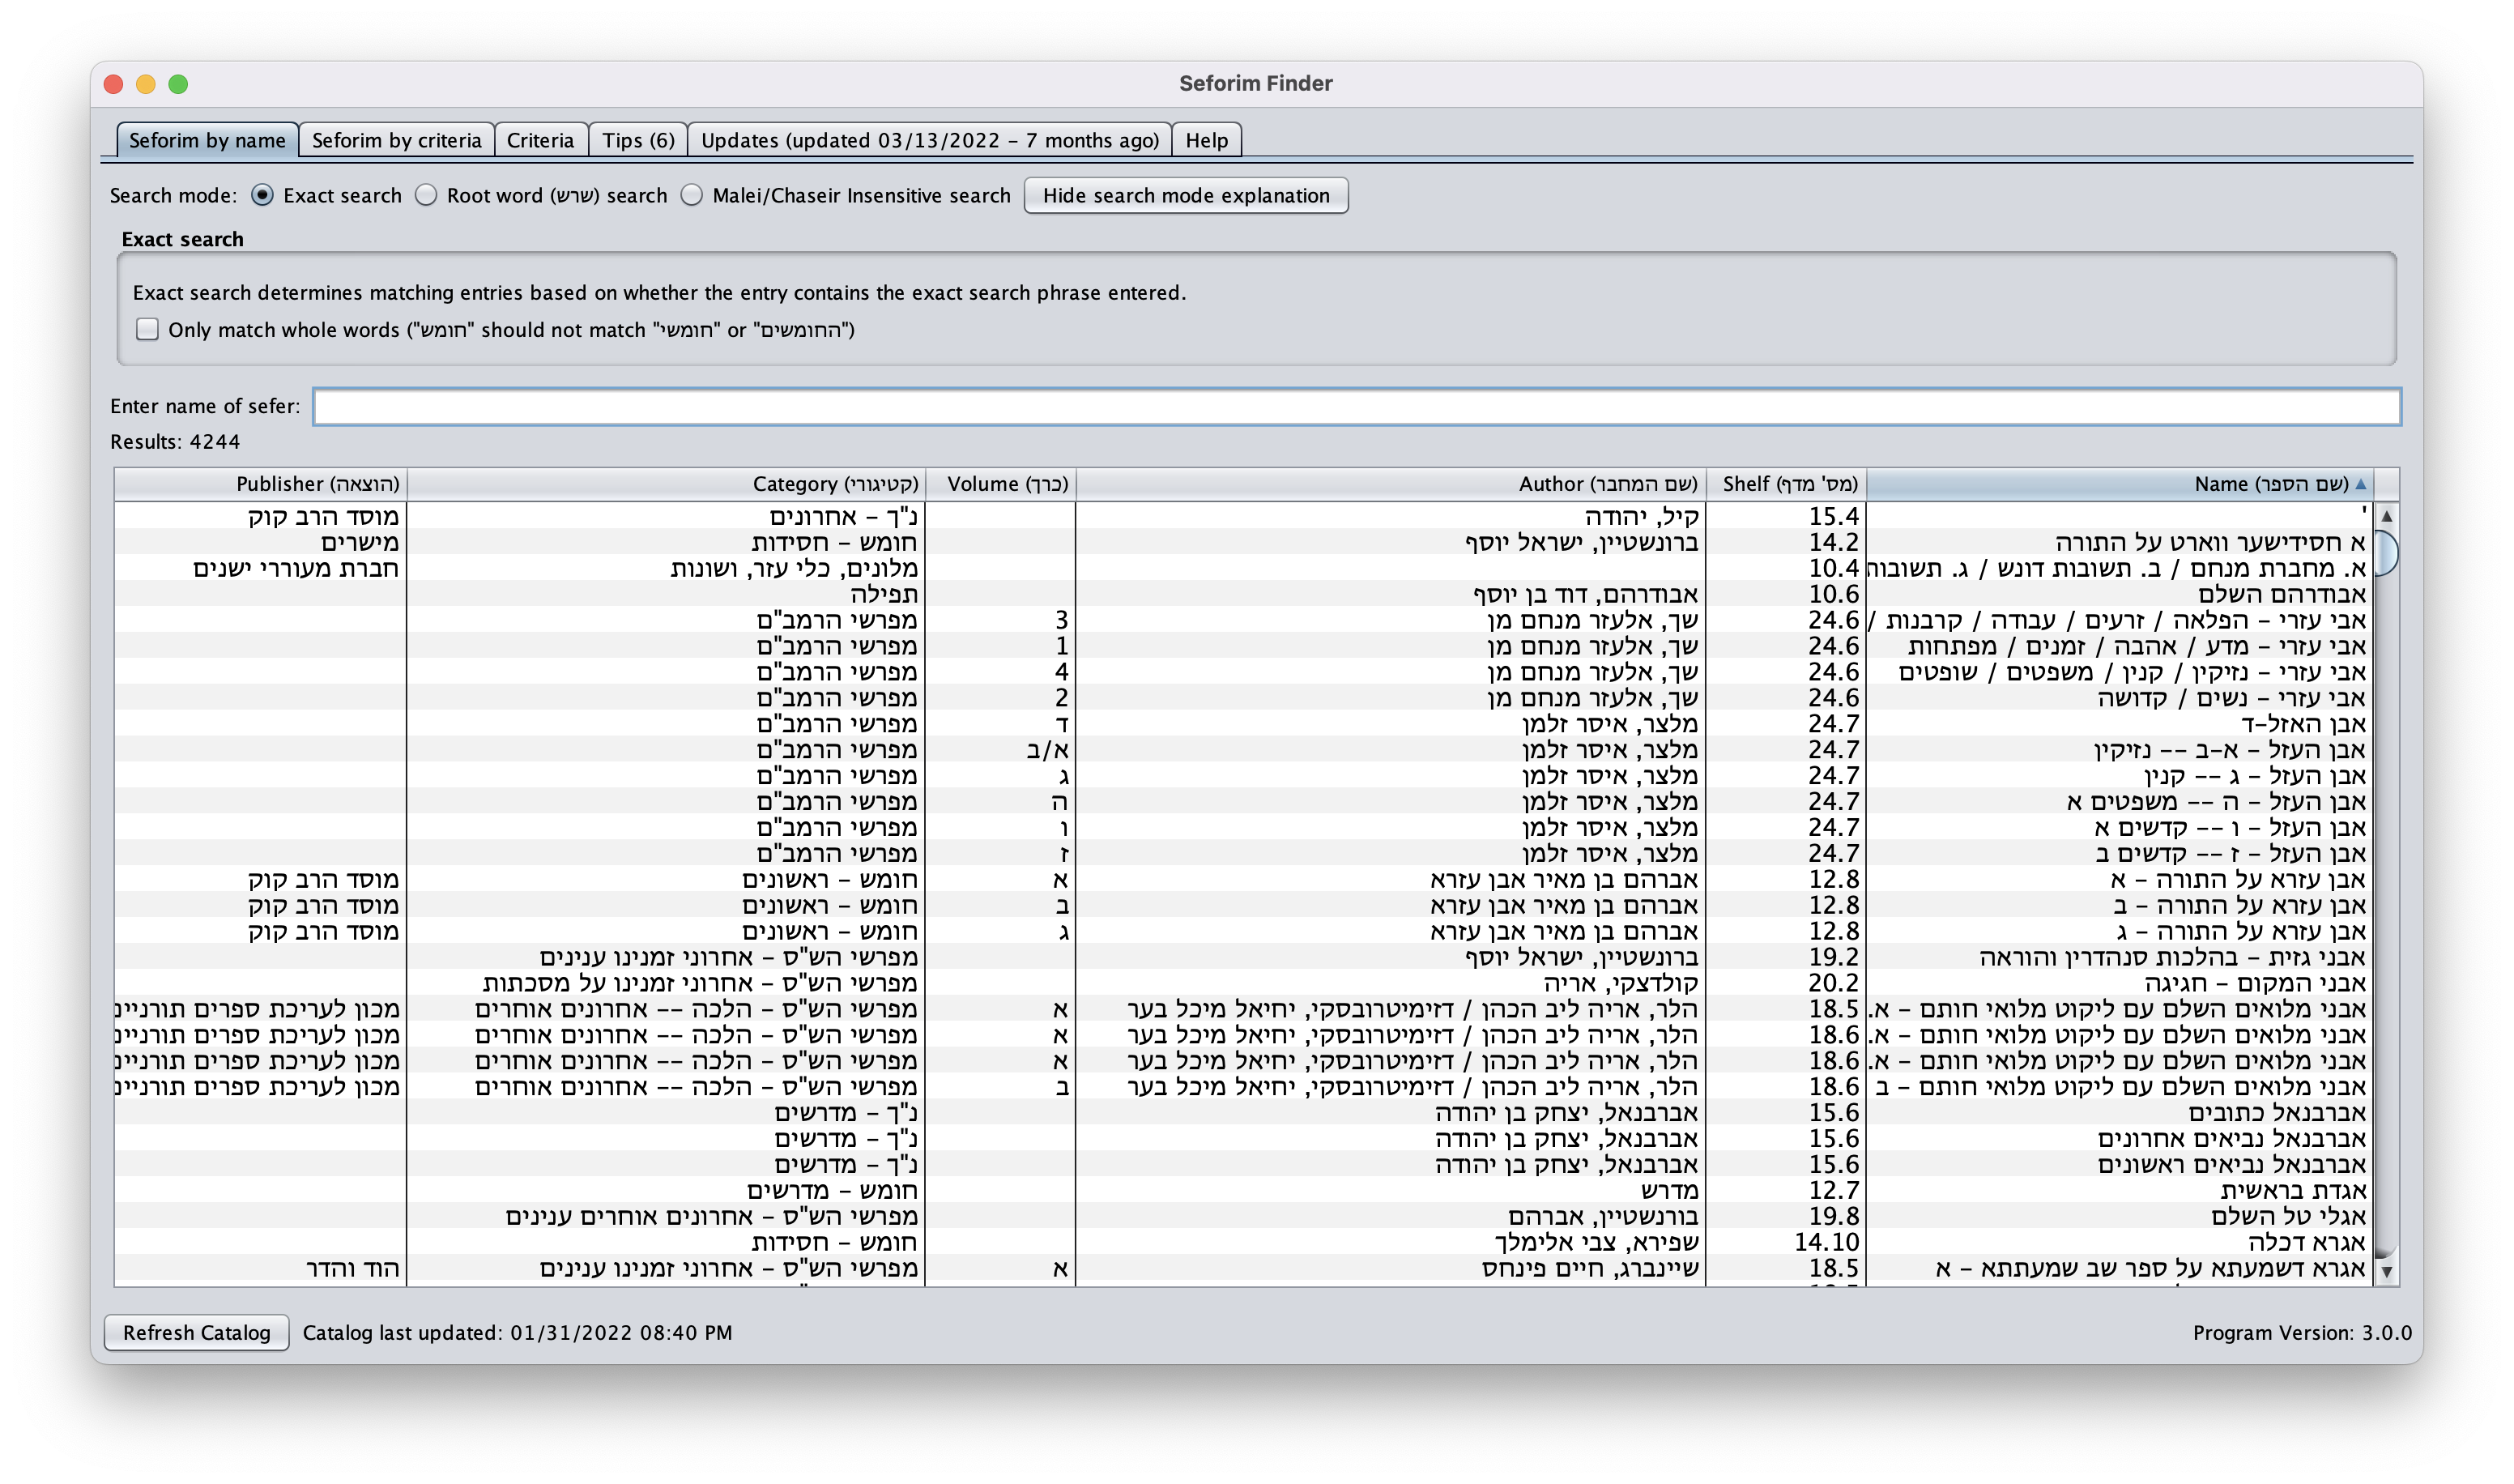This screenshot has height=1484, width=2514.
Task: Click the scrollbar up arrow in results table
Action: tap(2386, 516)
